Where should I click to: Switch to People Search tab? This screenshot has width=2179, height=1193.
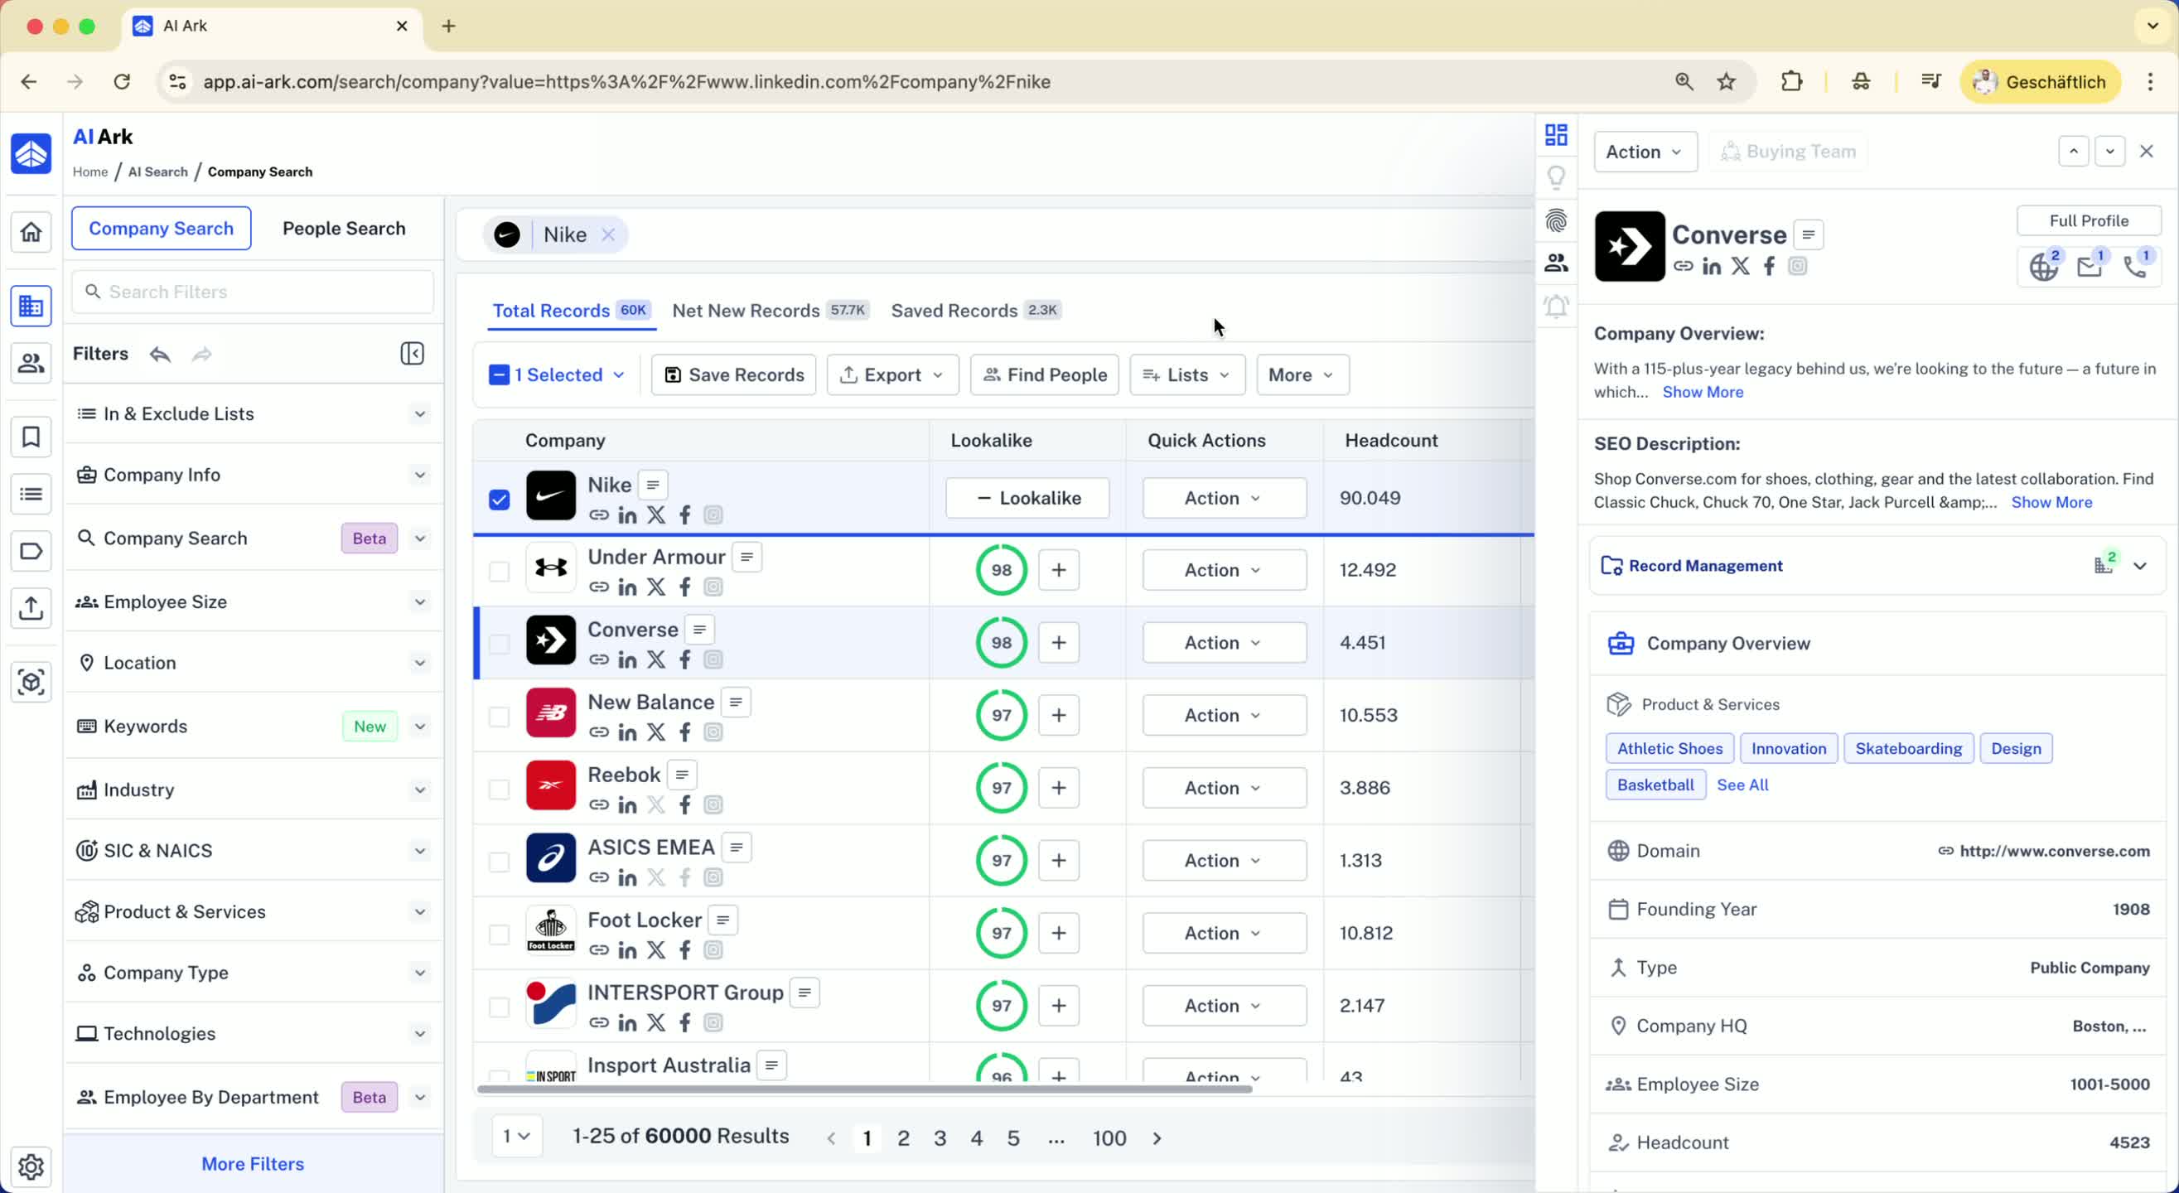(x=344, y=229)
